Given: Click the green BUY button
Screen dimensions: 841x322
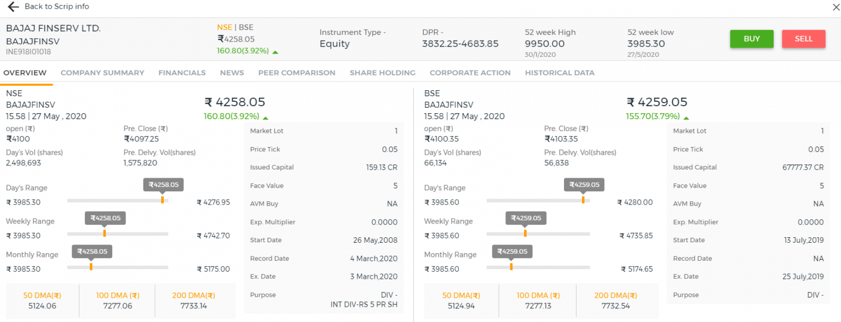Looking at the screenshot, I should pyautogui.click(x=751, y=38).
